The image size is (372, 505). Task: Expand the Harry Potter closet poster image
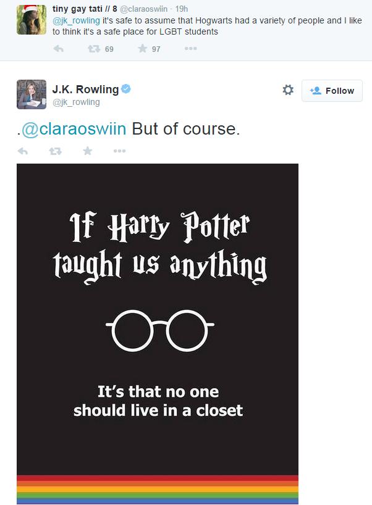point(158,333)
